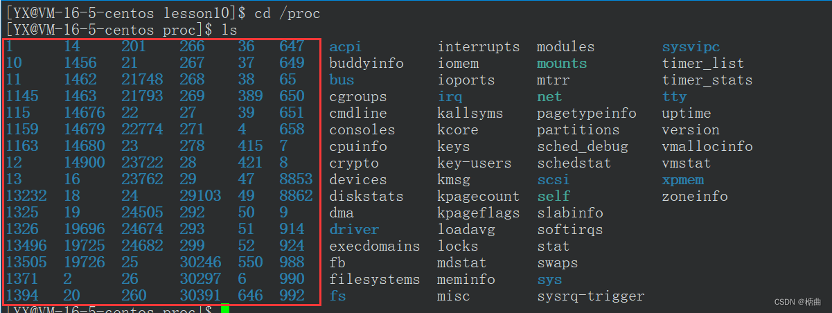Click the 'filesystems' entry

[x=375, y=280]
